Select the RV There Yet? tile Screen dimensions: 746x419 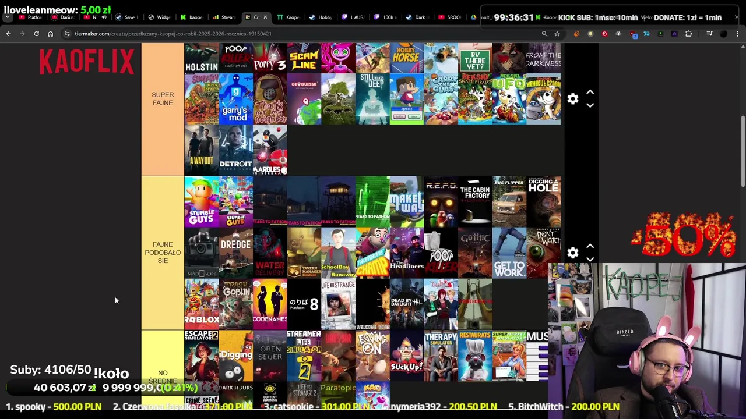[x=475, y=58]
